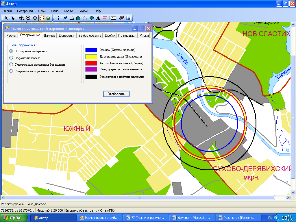
Task: Click the Масштаб 1:20 000 status field
Action: 50,210
